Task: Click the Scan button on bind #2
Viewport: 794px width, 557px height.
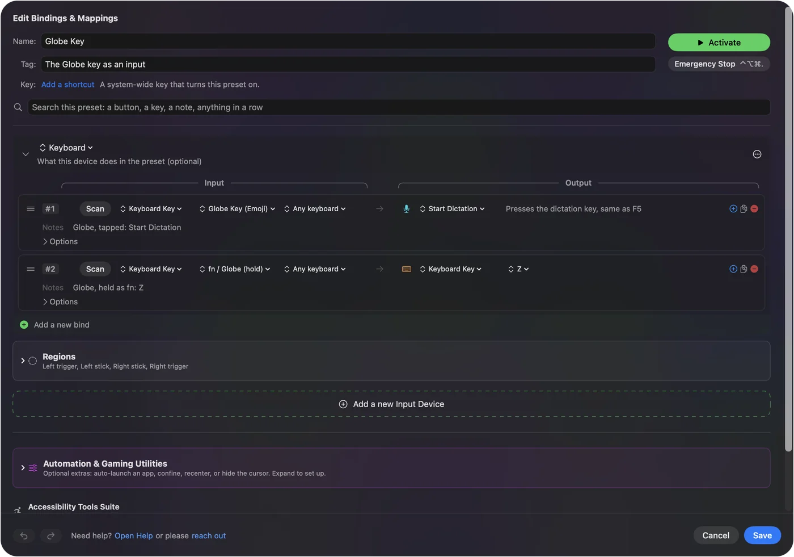Action: 95,269
